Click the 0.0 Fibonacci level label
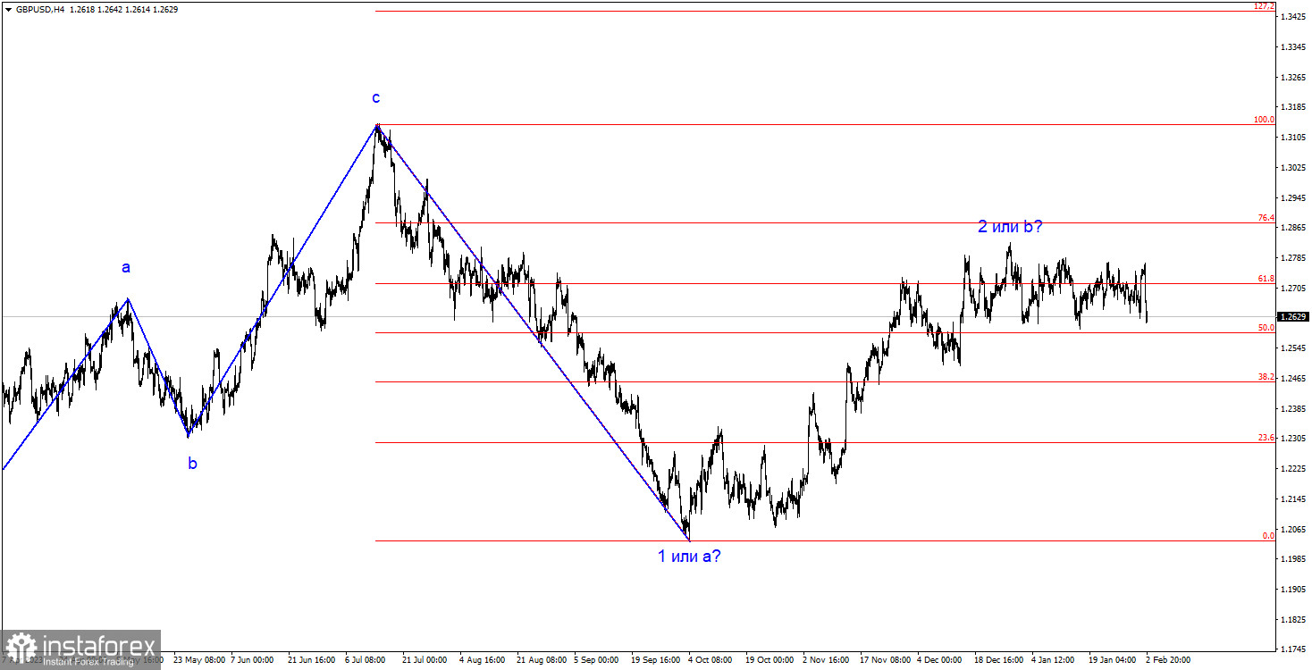Screen dimensions: 1312x670 tap(1268, 536)
